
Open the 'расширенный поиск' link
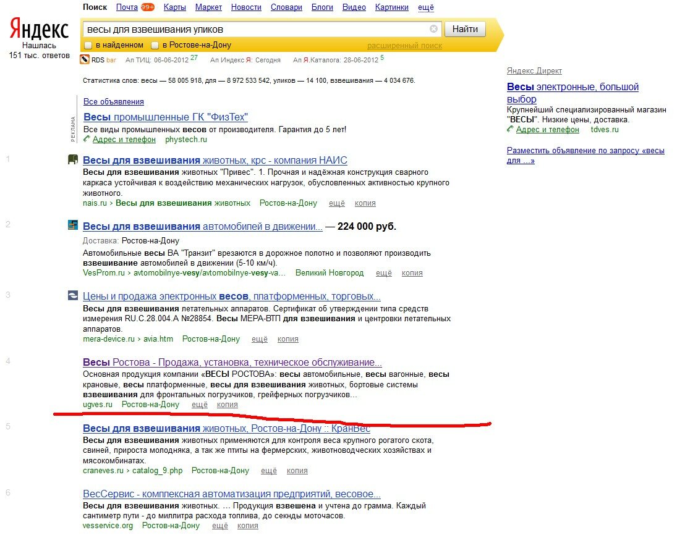coord(404,45)
